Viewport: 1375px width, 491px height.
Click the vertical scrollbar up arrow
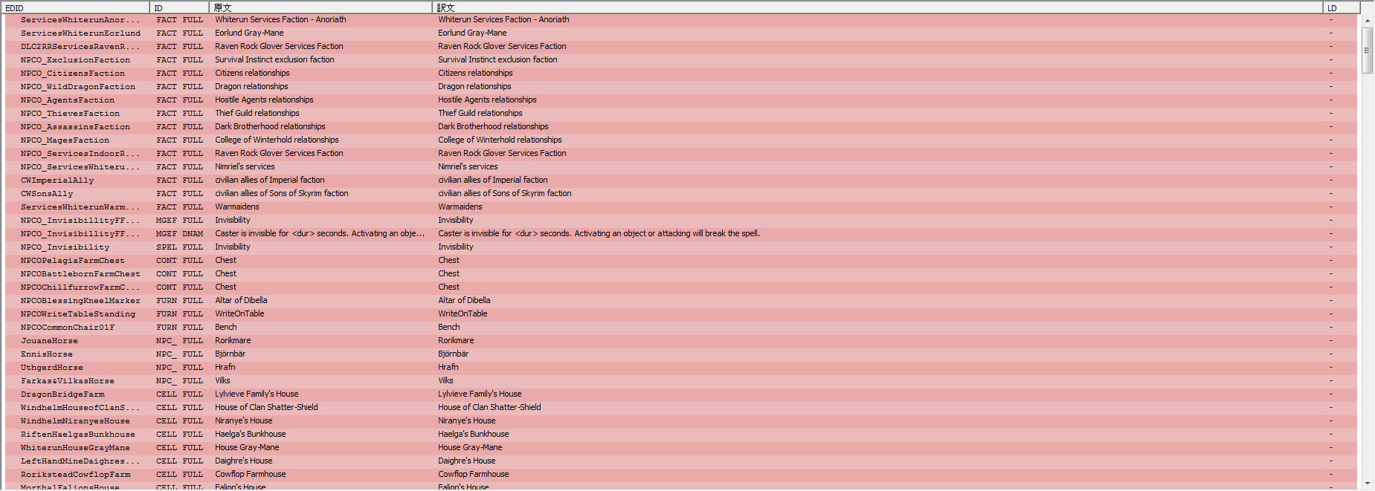1367,21
